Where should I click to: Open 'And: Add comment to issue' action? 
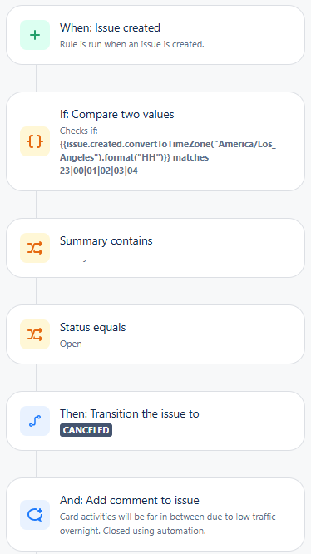155,514
